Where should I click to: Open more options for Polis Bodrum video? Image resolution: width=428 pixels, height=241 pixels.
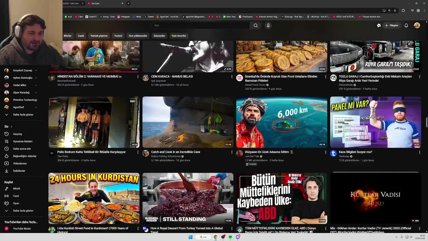pos(138,152)
